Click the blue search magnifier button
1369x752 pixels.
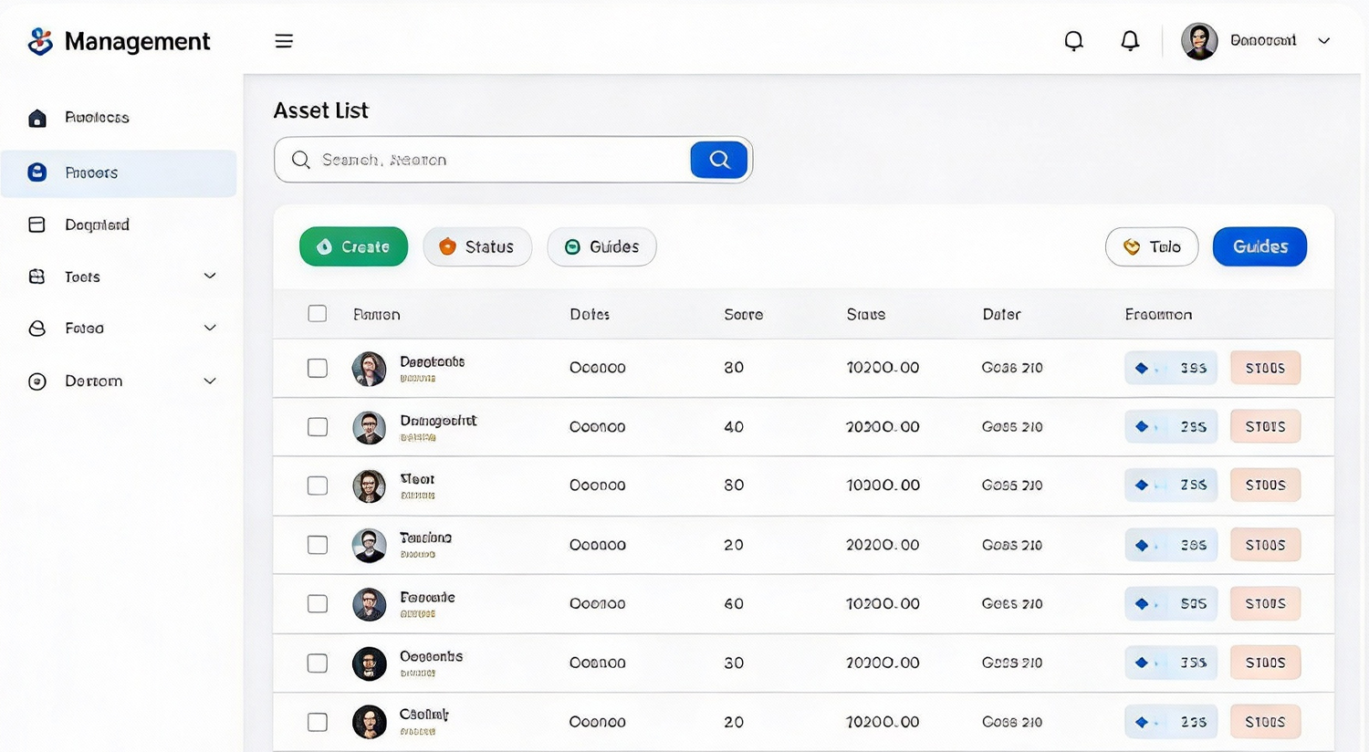click(x=719, y=160)
